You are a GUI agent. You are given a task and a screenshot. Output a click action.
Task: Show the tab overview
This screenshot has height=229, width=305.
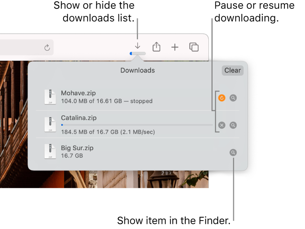tap(194, 47)
